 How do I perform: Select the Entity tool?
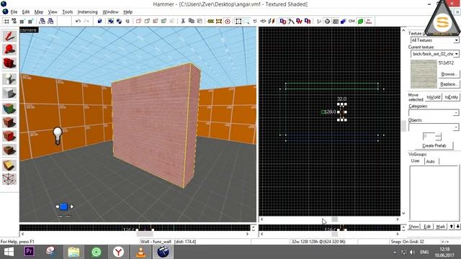(9, 78)
